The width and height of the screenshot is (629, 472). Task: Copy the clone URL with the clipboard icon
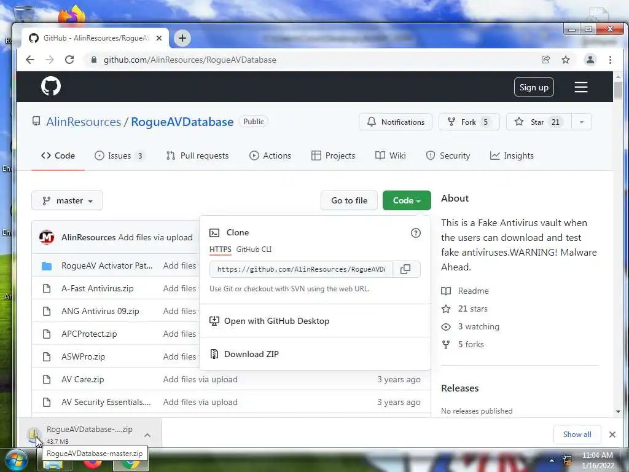pos(405,269)
